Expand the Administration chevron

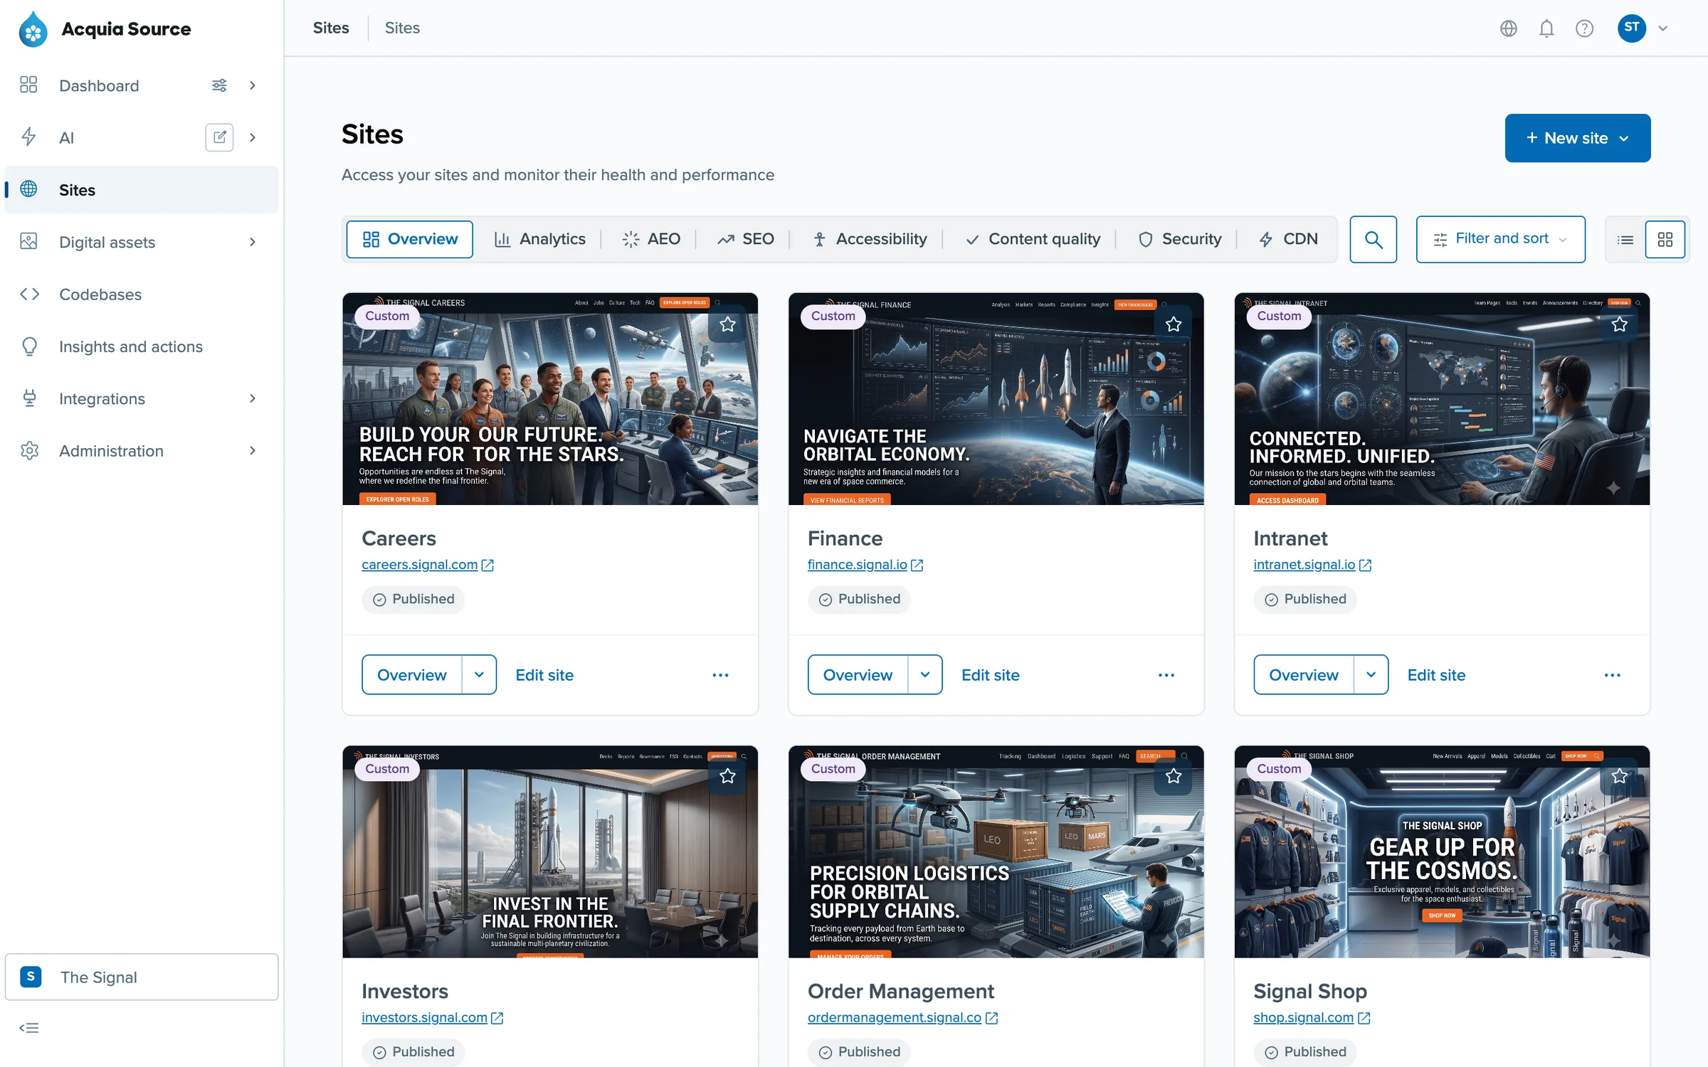(x=252, y=450)
